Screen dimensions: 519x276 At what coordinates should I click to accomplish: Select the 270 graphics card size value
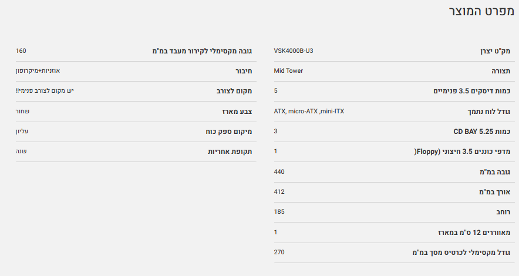tap(279, 252)
